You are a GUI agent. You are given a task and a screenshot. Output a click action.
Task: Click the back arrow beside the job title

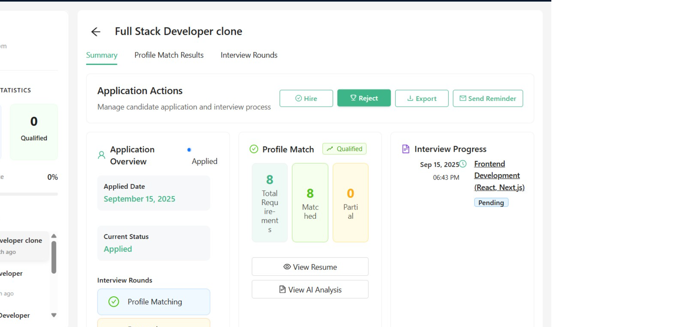[96, 32]
